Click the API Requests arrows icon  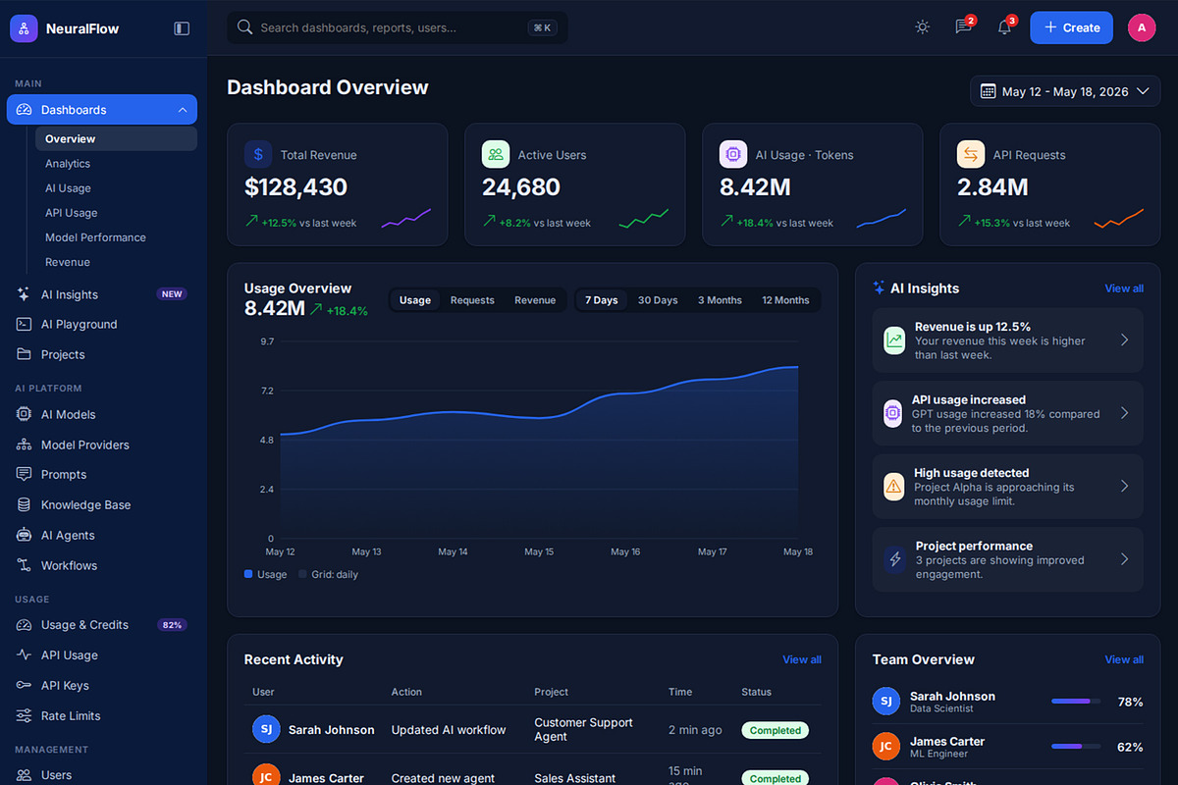click(971, 154)
